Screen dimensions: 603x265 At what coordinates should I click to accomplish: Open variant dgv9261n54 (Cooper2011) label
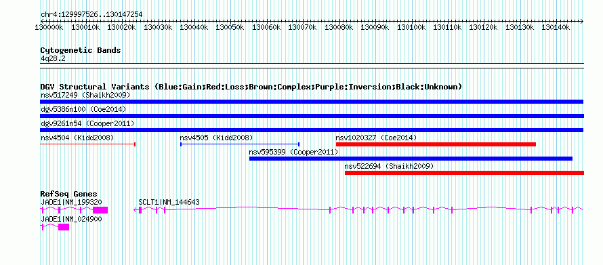[x=87, y=123]
